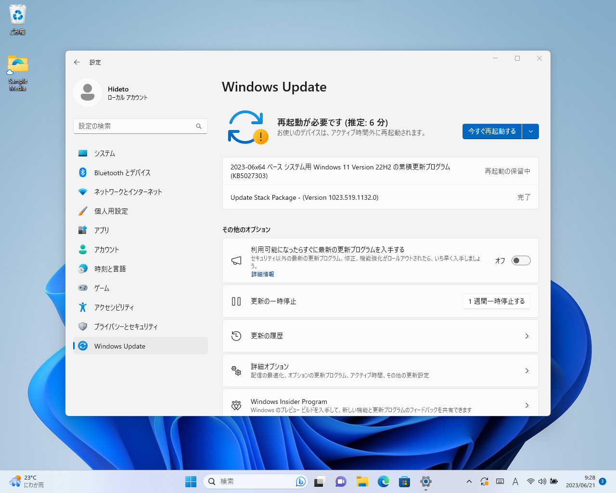The width and height of the screenshot is (616, 493).
Task: Open the 詳細情報 link
Action: coord(262,273)
